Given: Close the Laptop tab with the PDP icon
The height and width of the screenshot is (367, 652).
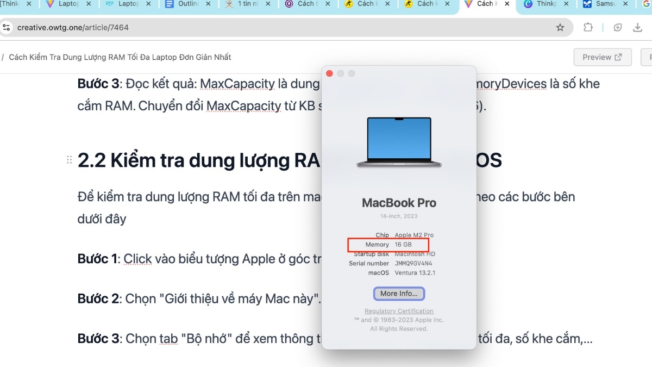Looking at the screenshot, I should click(x=148, y=4).
